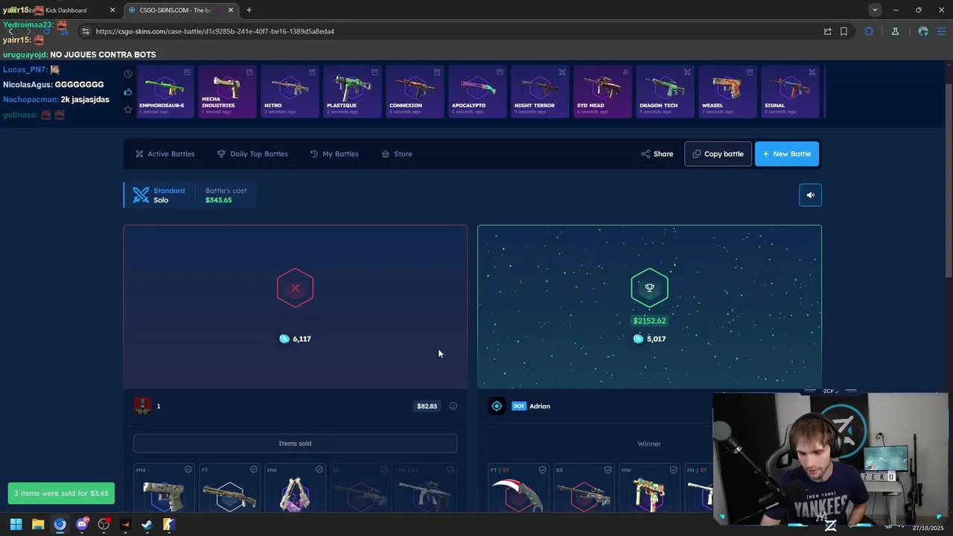Open the MECHA INDUSTRIES drop card

227,92
